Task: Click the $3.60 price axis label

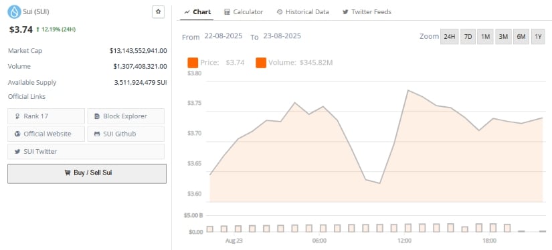Action: (x=194, y=194)
